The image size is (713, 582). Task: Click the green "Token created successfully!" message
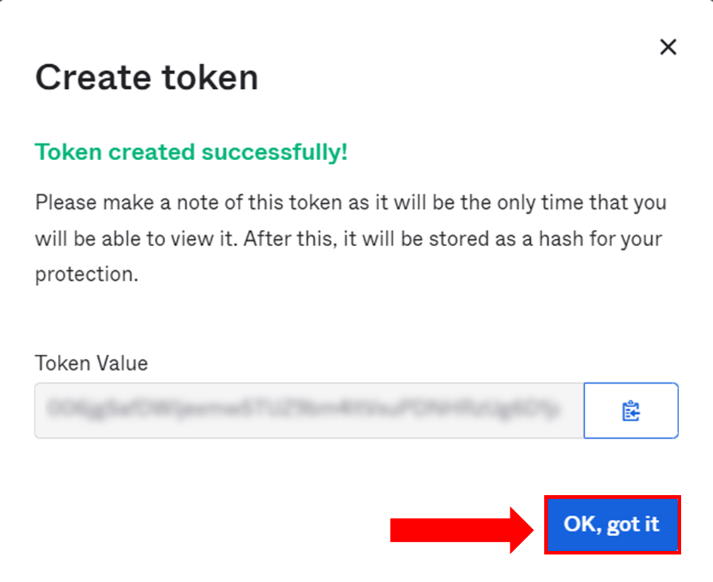pyautogui.click(x=191, y=152)
